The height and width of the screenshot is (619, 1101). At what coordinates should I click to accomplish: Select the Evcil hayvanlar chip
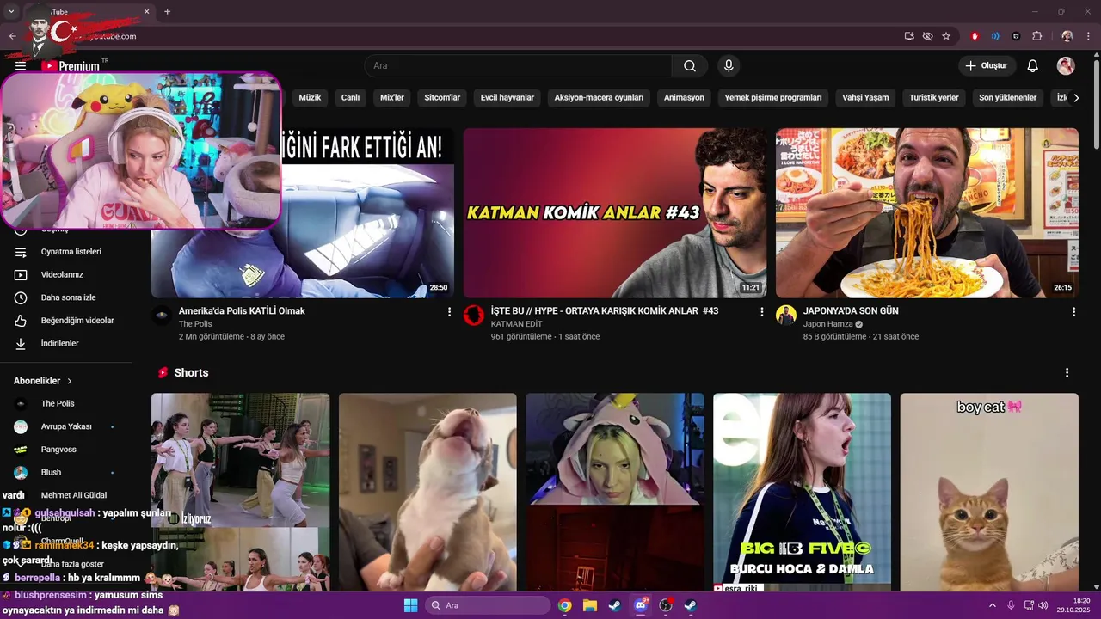coord(507,98)
